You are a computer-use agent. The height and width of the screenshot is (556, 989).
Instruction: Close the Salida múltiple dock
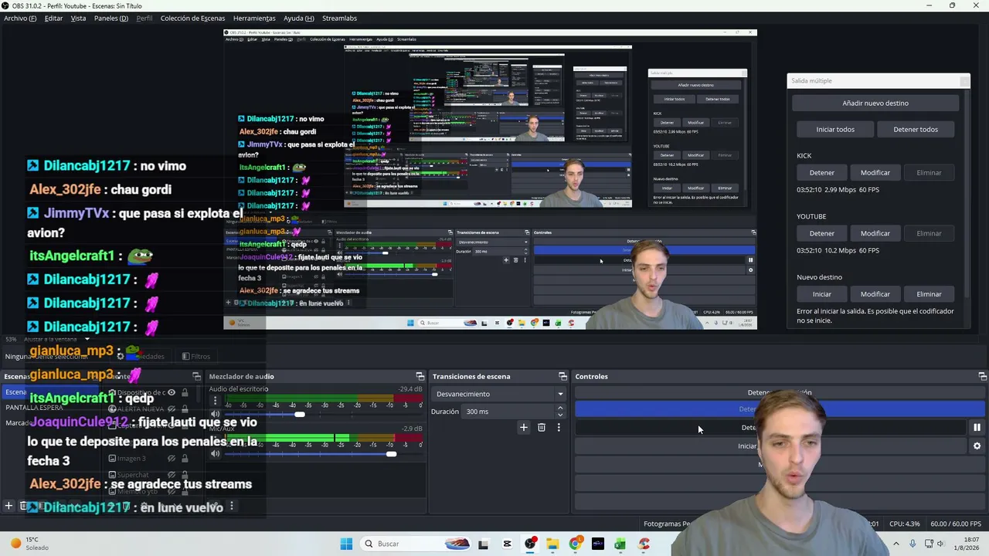point(964,80)
